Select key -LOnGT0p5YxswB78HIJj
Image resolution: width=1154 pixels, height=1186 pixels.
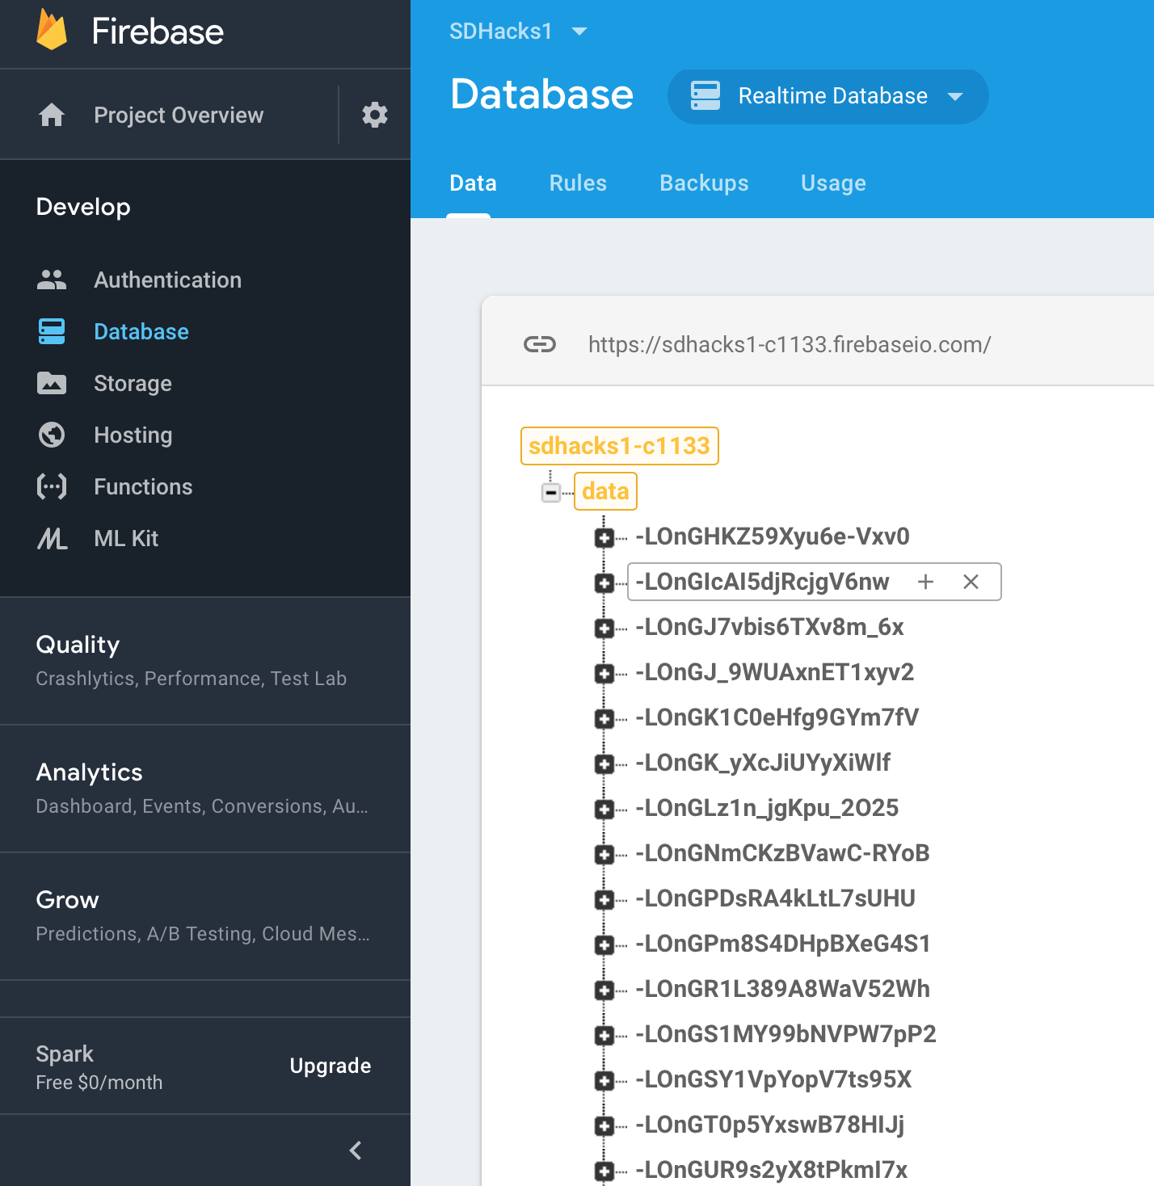click(x=769, y=1125)
